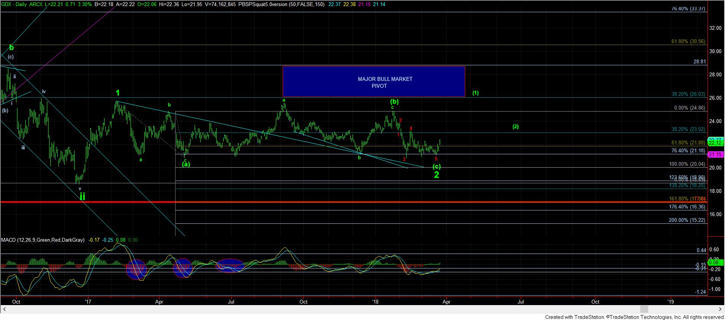Select the green ii wave label

(82, 197)
